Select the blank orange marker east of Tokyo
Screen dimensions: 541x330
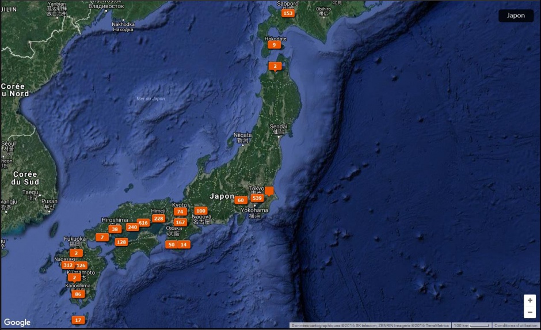269,191
